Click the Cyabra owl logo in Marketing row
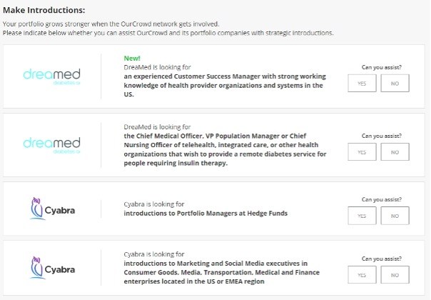The height and width of the screenshot is (300, 431). tap(52, 268)
